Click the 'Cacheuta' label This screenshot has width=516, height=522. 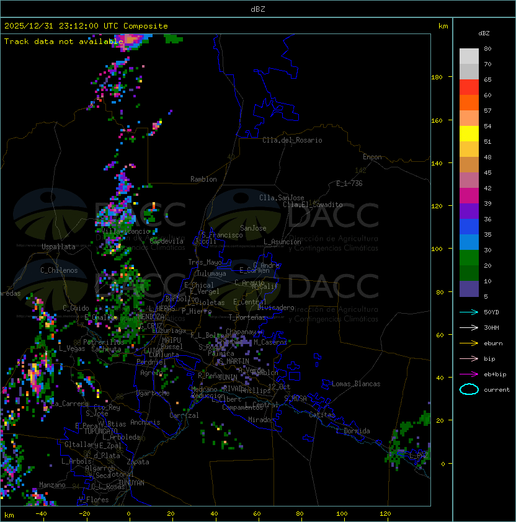106,349
